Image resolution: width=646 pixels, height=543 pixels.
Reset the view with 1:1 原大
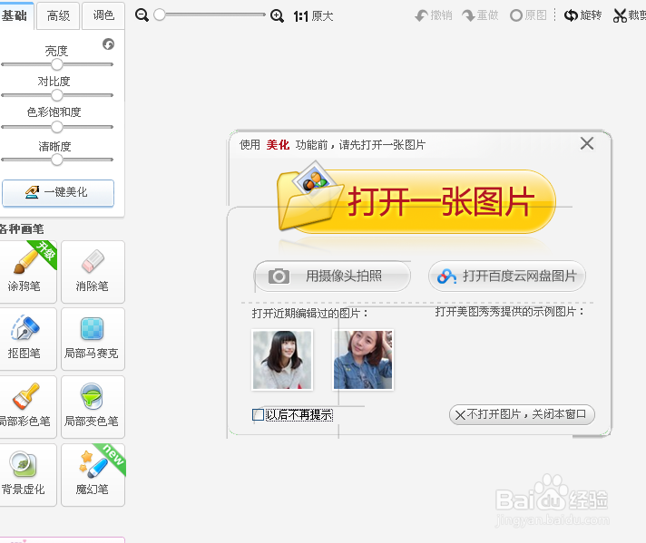(313, 16)
